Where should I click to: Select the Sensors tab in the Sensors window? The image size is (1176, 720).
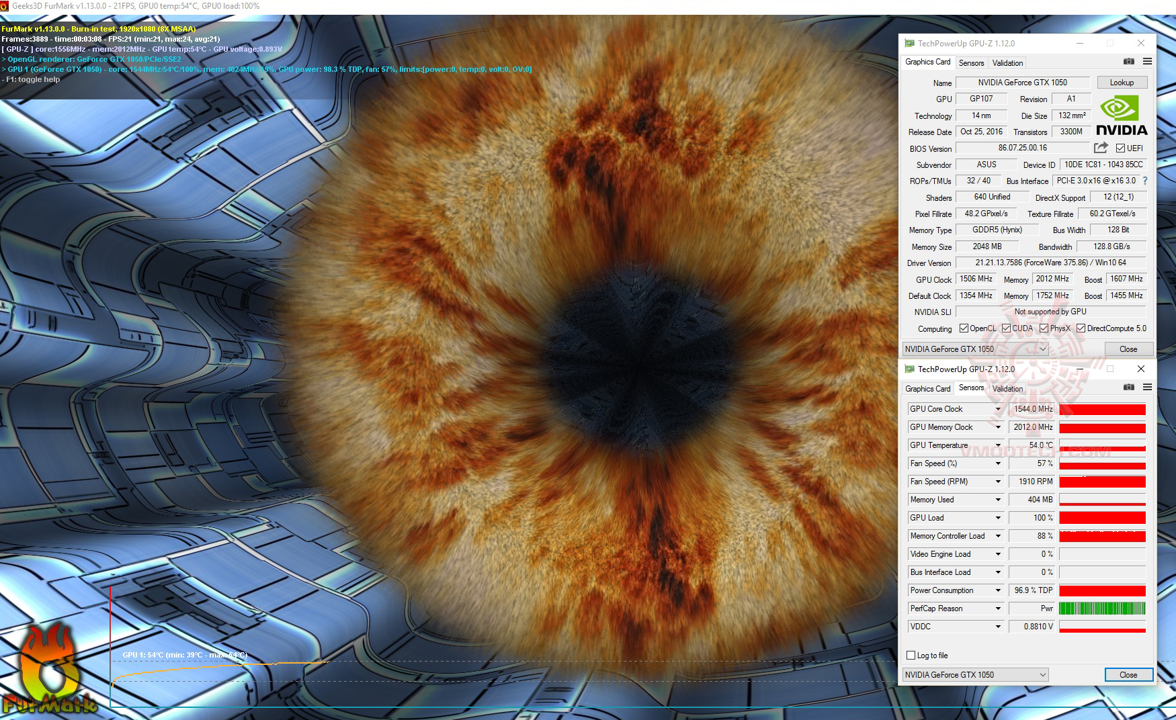[971, 388]
